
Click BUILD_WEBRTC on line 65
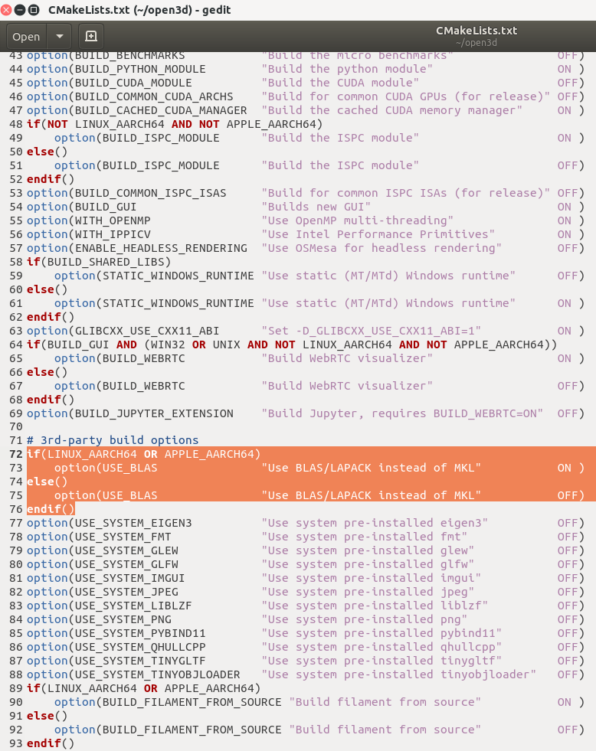tap(144, 359)
